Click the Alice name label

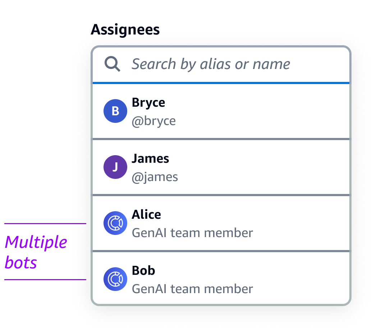(146, 214)
